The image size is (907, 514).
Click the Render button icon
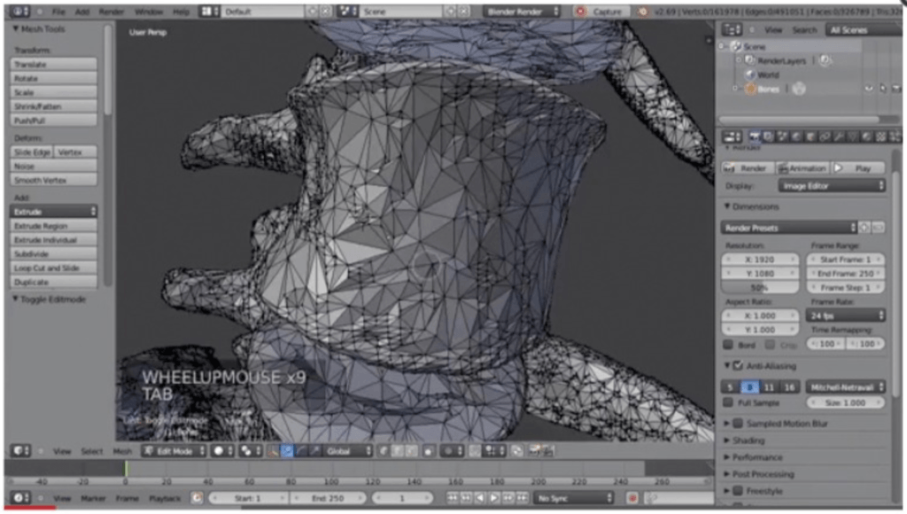731,168
